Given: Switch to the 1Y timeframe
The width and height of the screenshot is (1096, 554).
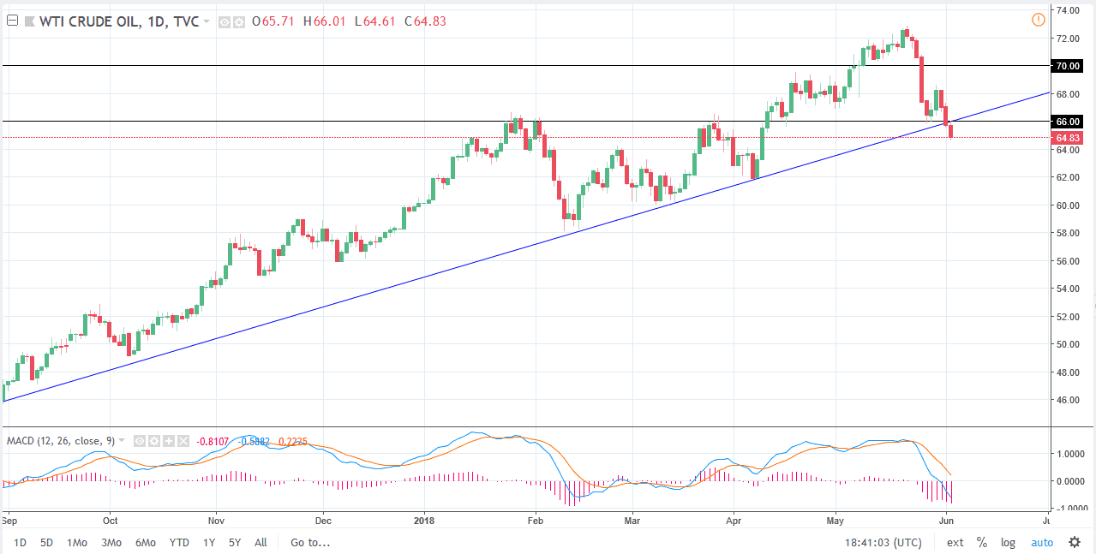Looking at the screenshot, I should coord(208,542).
